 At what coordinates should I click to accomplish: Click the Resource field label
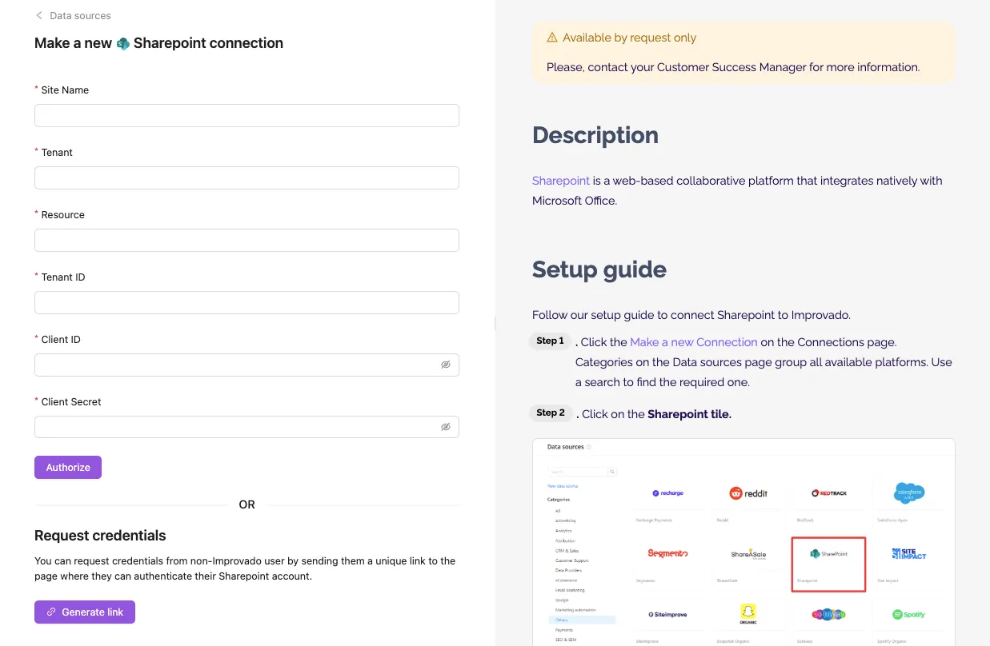[62, 214]
